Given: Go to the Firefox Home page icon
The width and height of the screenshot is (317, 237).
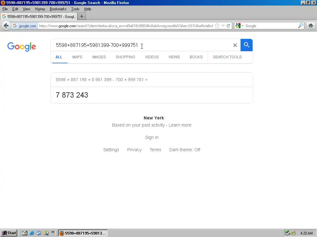Looking at the screenshot, I should [311, 26].
